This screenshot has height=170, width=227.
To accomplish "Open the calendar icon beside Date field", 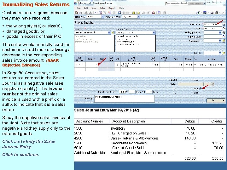I will point(224,28).
